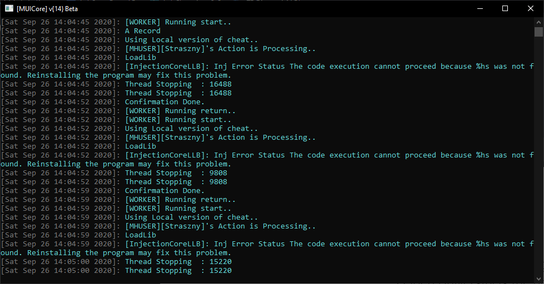Click the empty scrollbar track below the thumb

click(x=539, y=156)
